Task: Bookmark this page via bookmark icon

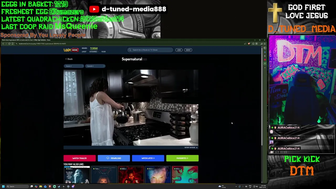Action: 13,44
